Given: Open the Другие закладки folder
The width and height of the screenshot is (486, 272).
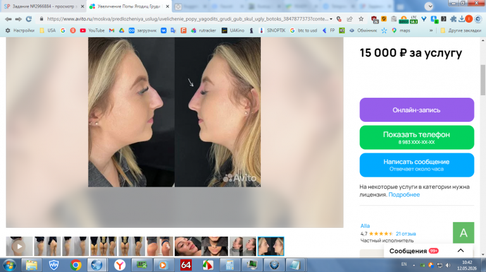Looking at the screenshot, I should click(461, 30).
